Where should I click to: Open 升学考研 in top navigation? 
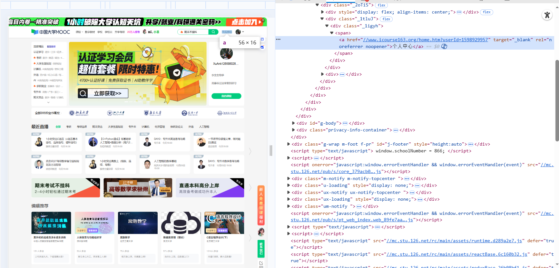click(x=120, y=32)
